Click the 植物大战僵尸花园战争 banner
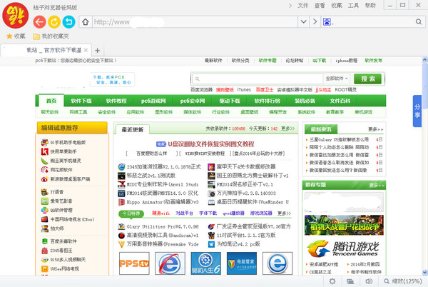The height and width of the screenshot is (287, 428). point(344,226)
